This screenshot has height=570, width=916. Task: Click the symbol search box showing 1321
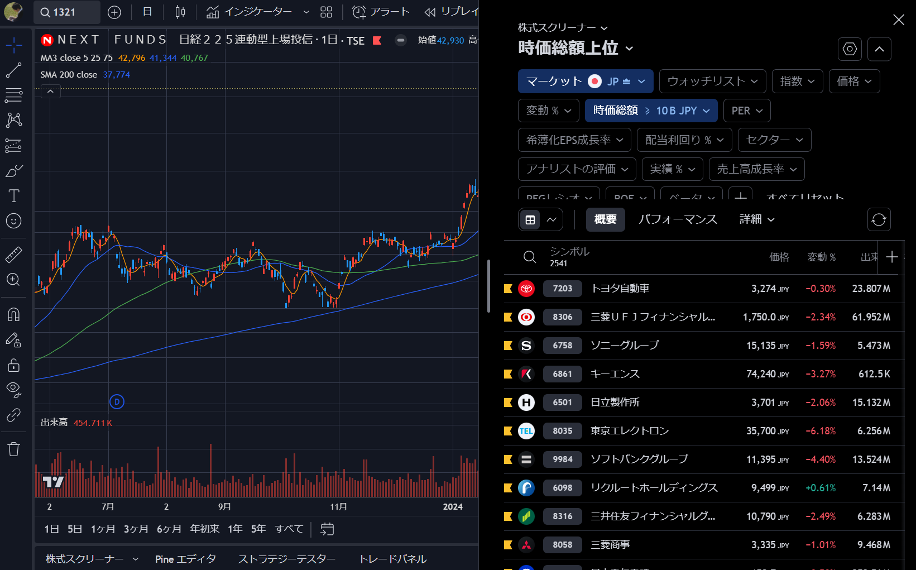tap(66, 12)
